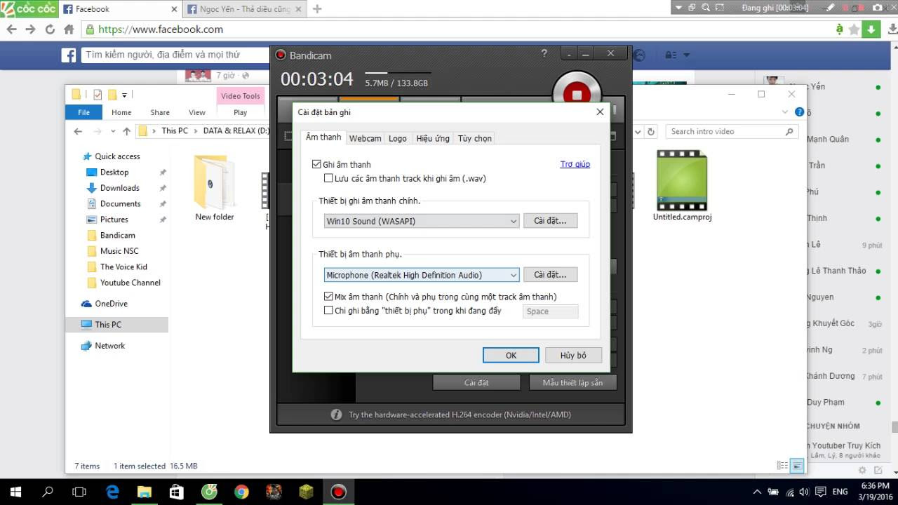The width and height of the screenshot is (898, 505).
Task: Click green download arrow in browser toolbar
Action: point(871,29)
